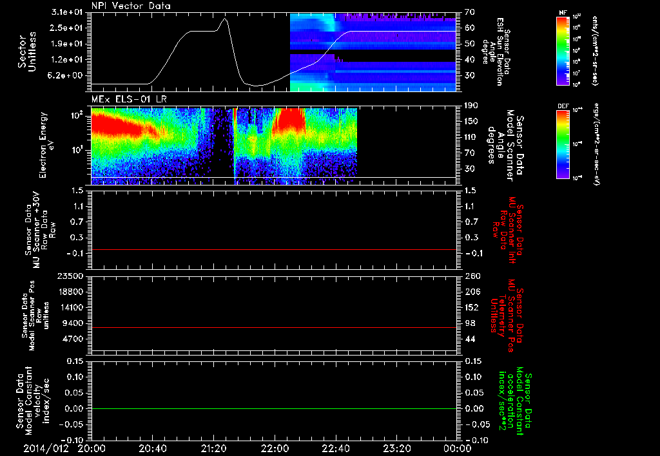Click the '190' scanner angle tick label
The height and width of the screenshot is (456, 660).
click(471, 106)
